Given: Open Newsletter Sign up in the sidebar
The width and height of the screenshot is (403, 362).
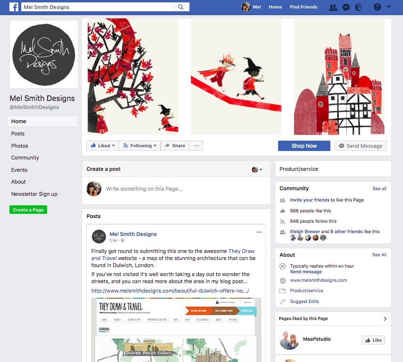Looking at the screenshot, I should click(34, 194).
